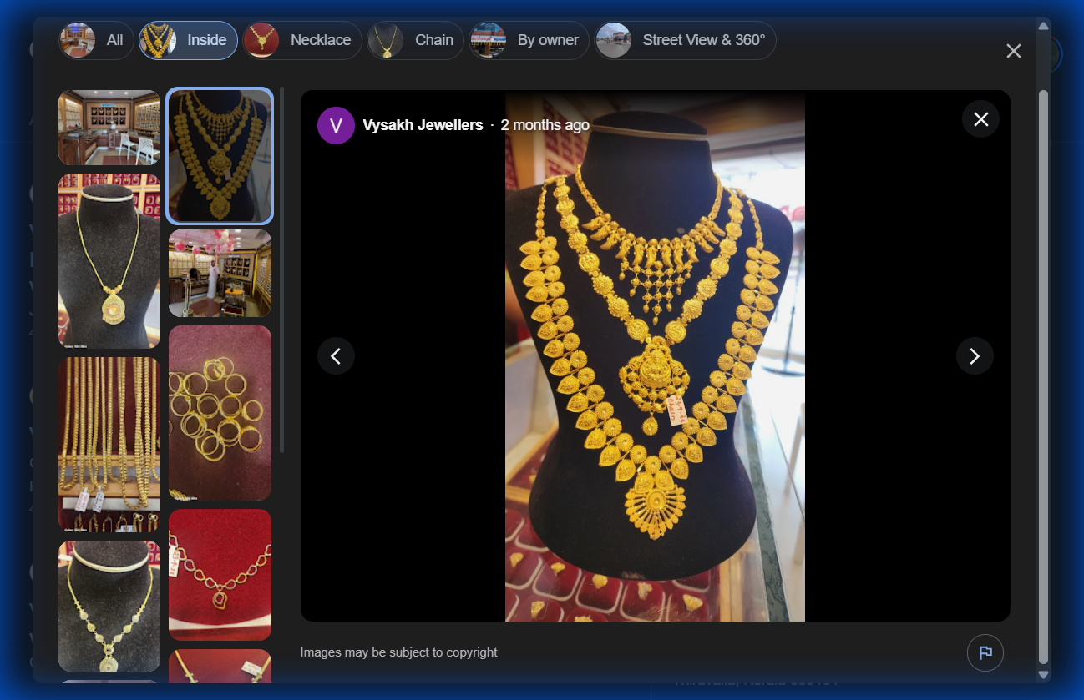The image size is (1084, 700).
Task: Click the Vysakh Jewellers profile avatar
Action: (x=336, y=125)
